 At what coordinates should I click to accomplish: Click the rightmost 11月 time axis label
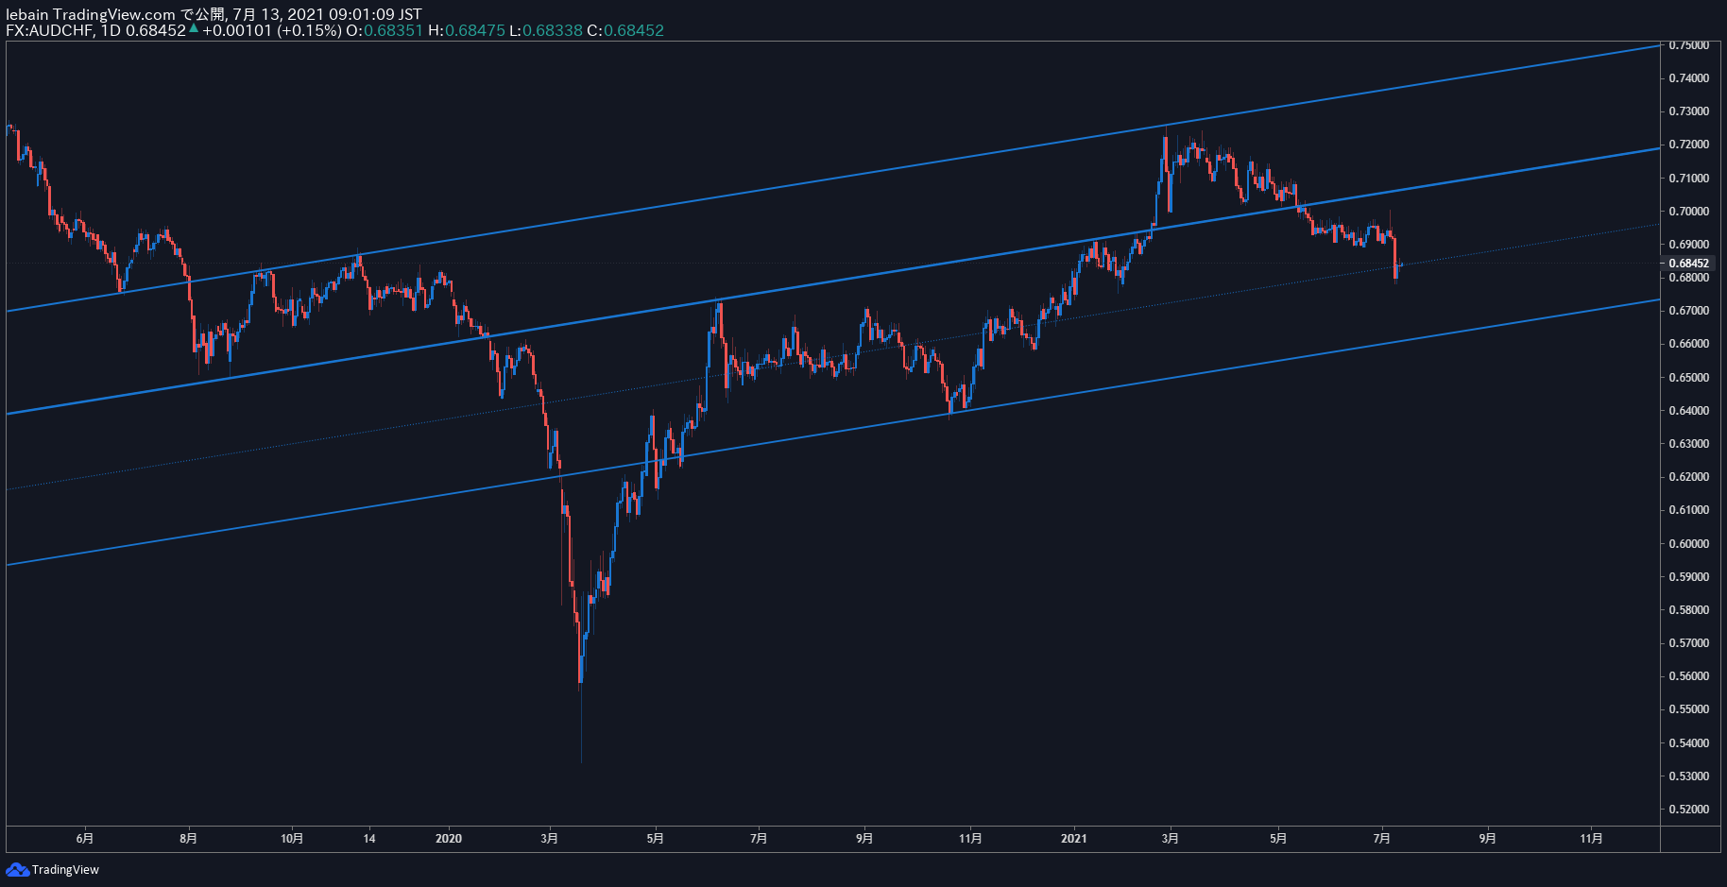(x=1592, y=839)
